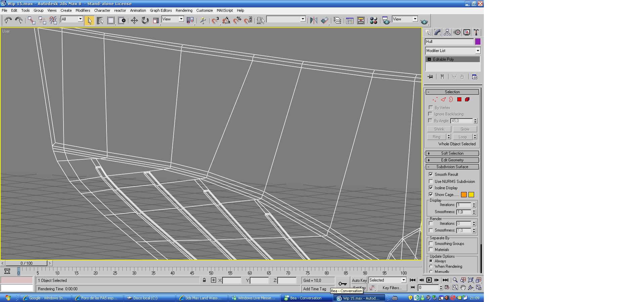Open the Rendering menu
627x302 pixels.
[x=184, y=10]
